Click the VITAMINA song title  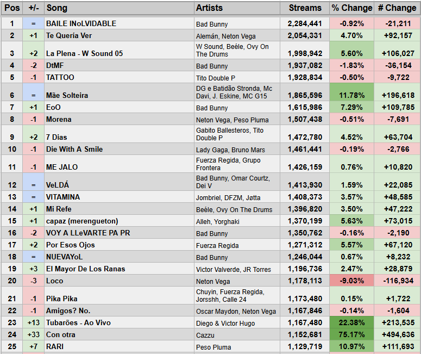pos(63,197)
